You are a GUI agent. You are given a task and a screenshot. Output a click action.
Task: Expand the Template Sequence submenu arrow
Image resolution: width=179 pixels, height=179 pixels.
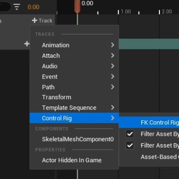pos(112,107)
